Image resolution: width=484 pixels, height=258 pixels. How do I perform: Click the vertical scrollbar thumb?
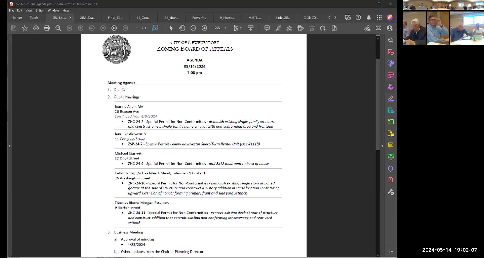378,105
